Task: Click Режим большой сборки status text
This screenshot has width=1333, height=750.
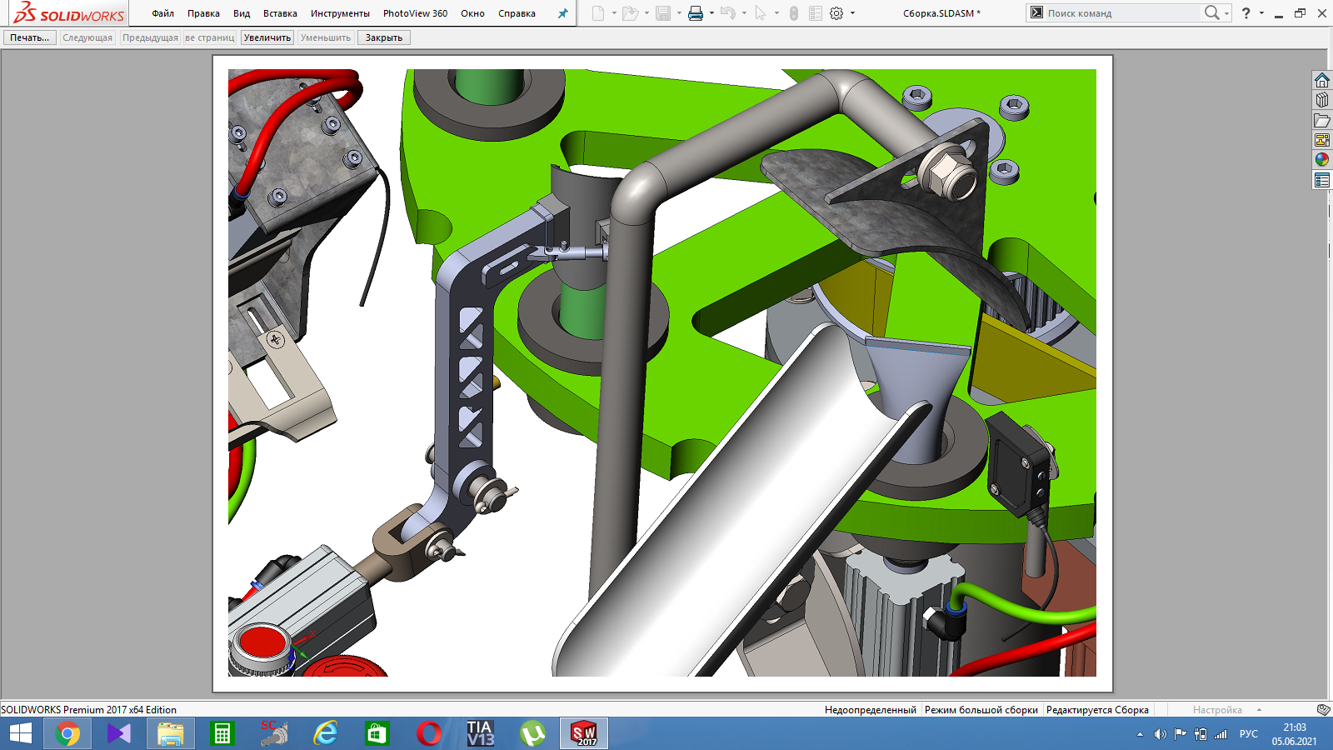Action: pos(981,710)
